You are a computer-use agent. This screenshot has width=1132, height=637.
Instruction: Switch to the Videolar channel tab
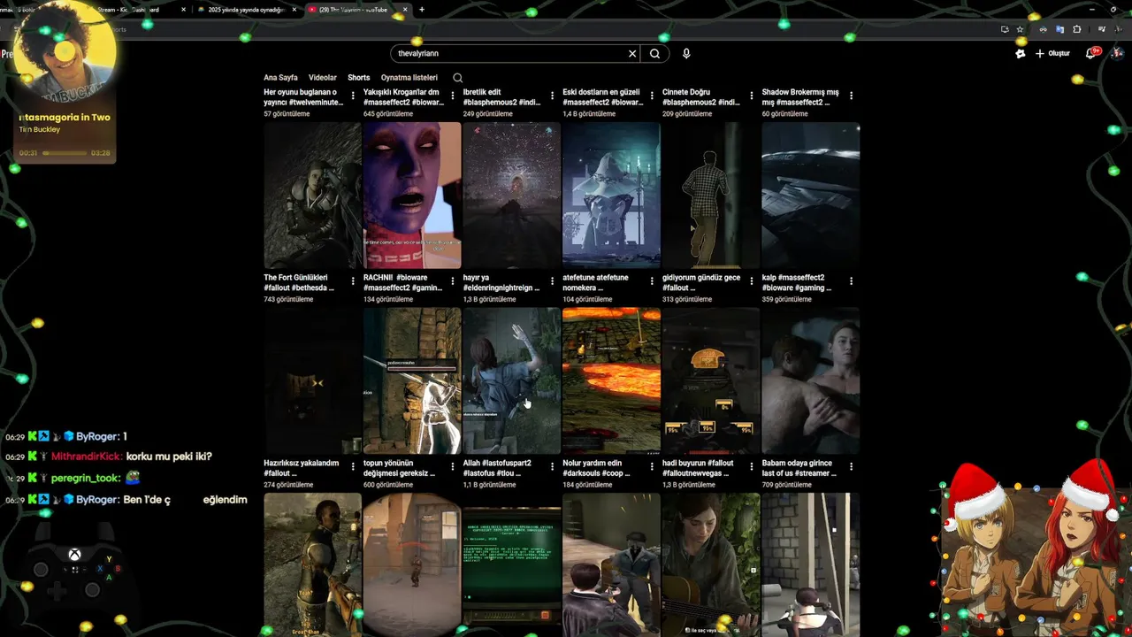coord(323,78)
